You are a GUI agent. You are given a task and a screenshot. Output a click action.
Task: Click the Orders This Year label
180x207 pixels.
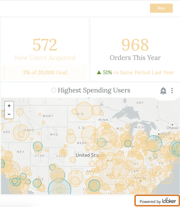tap(135, 58)
